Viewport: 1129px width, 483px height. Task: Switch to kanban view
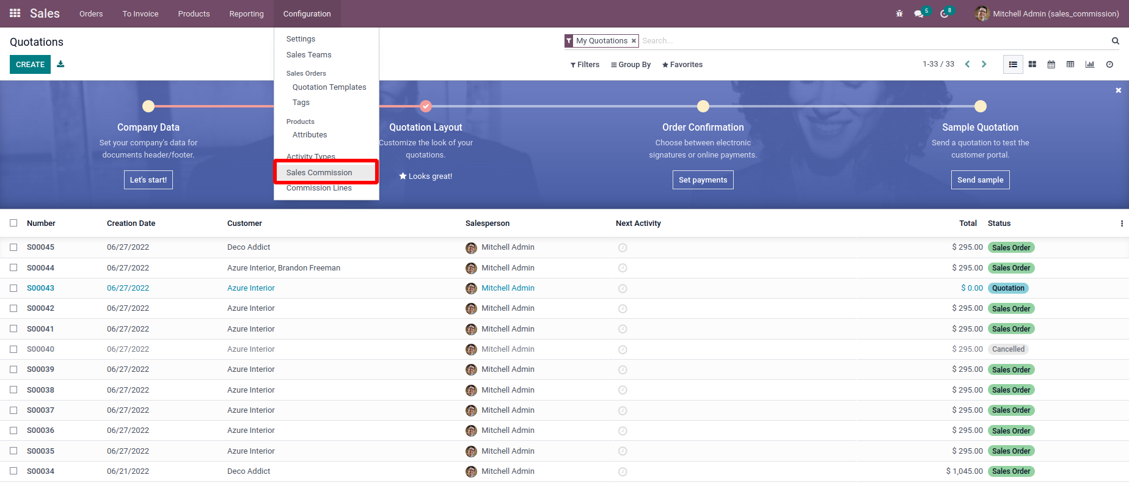click(x=1032, y=64)
